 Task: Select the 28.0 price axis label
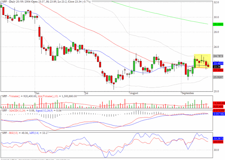click(216, 32)
